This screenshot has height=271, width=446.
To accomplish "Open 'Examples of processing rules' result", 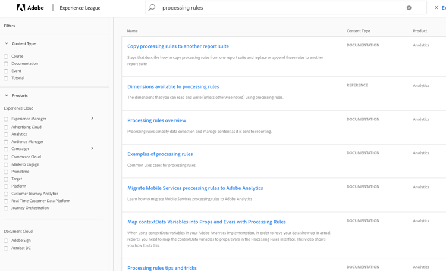I will [x=160, y=154].
